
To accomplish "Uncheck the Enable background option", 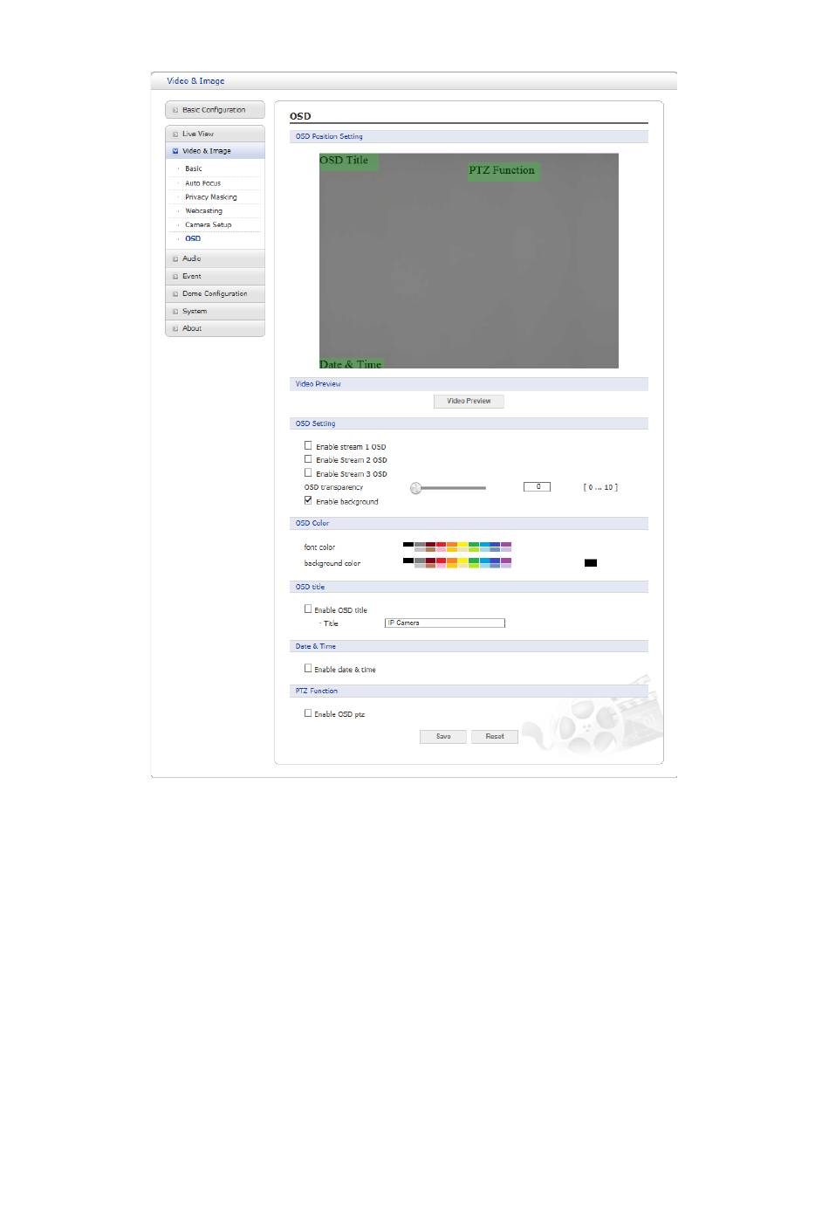I will pyautogui.click(x=308, y=501).
